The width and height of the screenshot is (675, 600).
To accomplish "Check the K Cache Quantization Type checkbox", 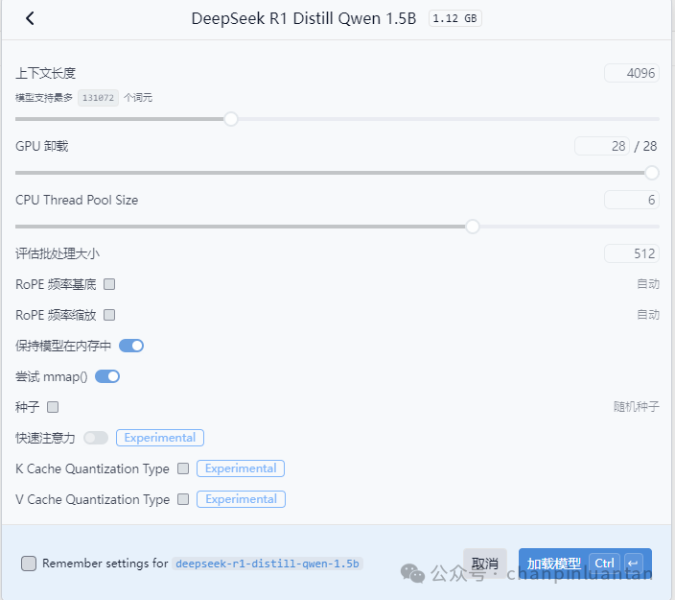I will [x=183, y=468].
